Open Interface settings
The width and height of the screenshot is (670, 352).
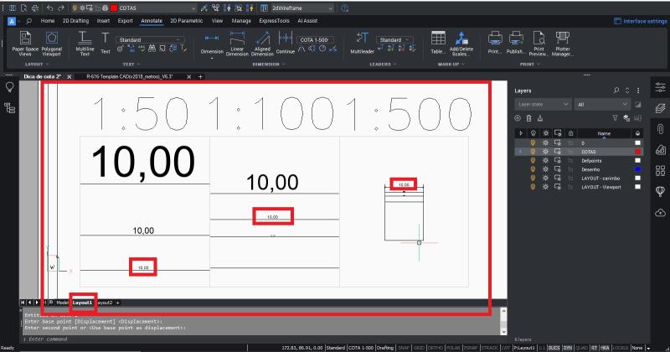coord(638,20)
